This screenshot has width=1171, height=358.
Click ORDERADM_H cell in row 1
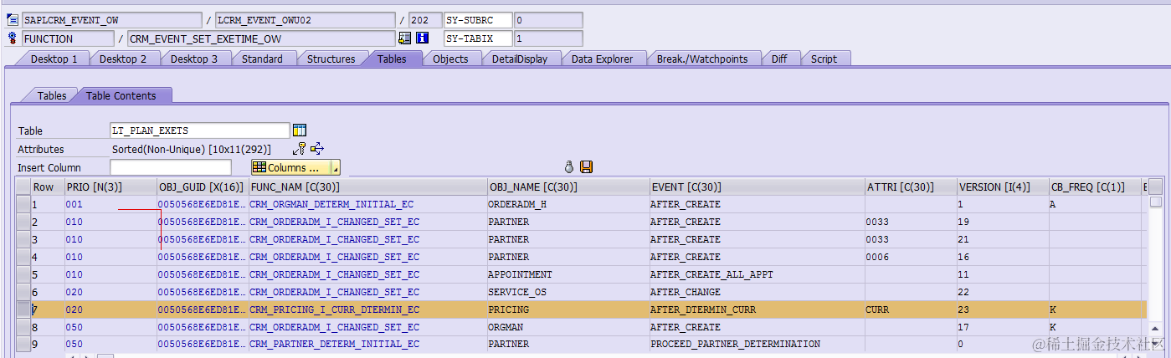pos(568,204)
